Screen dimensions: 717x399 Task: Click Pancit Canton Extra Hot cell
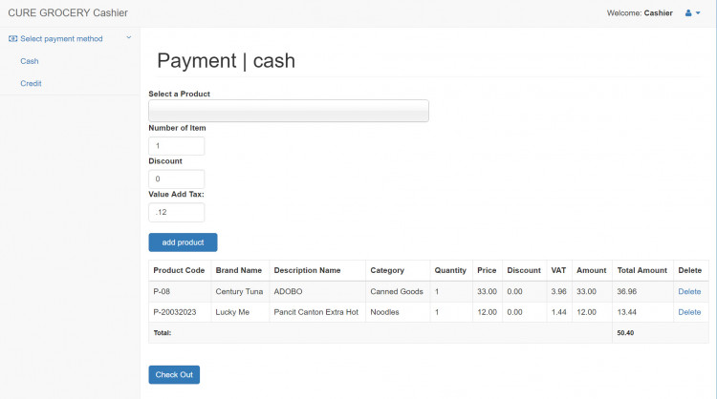point(316,312)
